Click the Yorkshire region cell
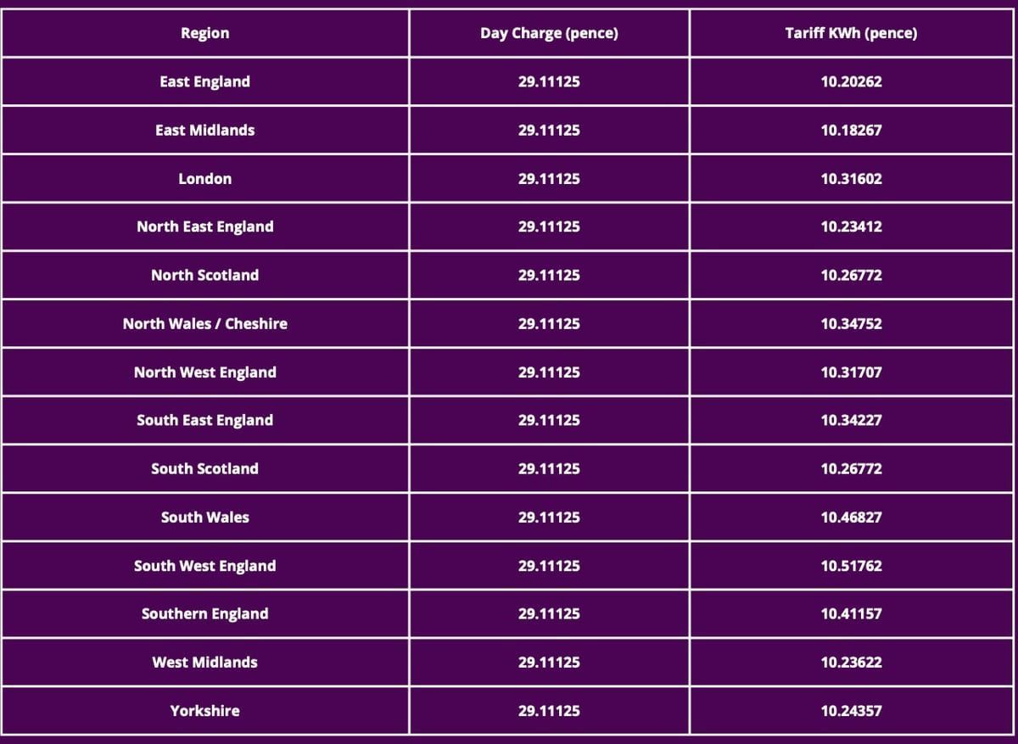Screen dimensions: 1018x744 pyautogui.click(x=204, y=711)
